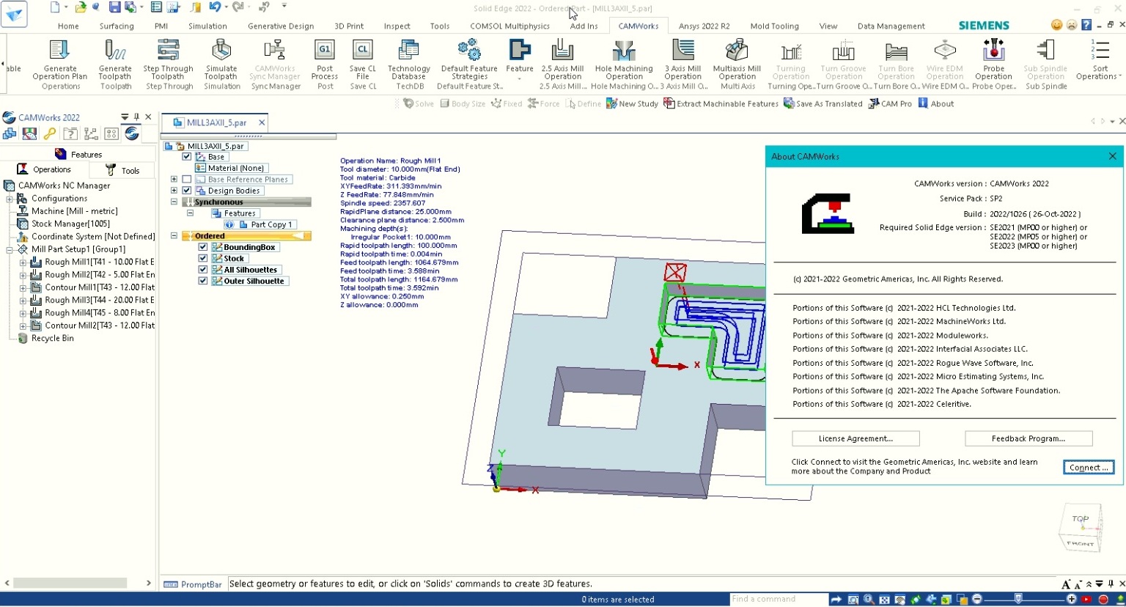The width and height of the screenshot is (1126, 607).
Task: Click Generate Operation Plan icon
Action: pyautogui.click(x=59, y=51)
